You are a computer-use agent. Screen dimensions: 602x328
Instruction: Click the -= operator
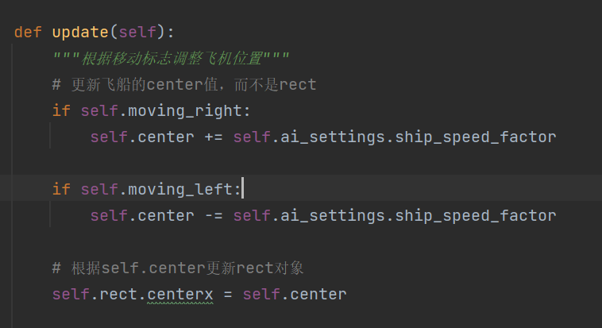(x=214, y=216)
